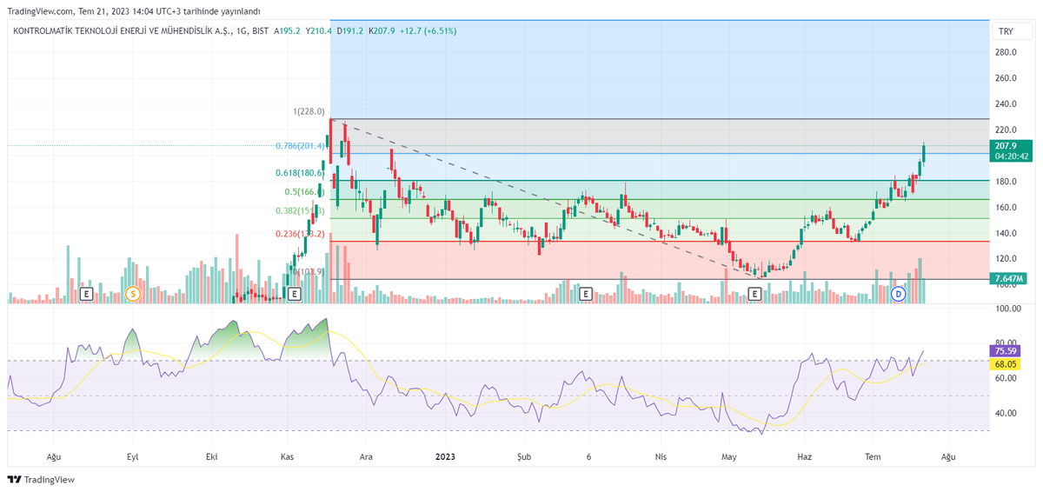The width and height of the screenshot is (1043, 492).
Task: Click the Y210.4 high value
Action: pos(321,30)
